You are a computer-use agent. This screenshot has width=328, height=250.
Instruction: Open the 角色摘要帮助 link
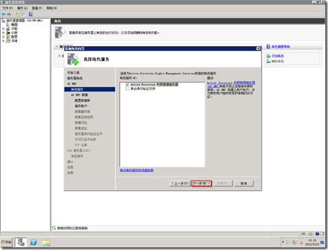click(x=281, y=47)
